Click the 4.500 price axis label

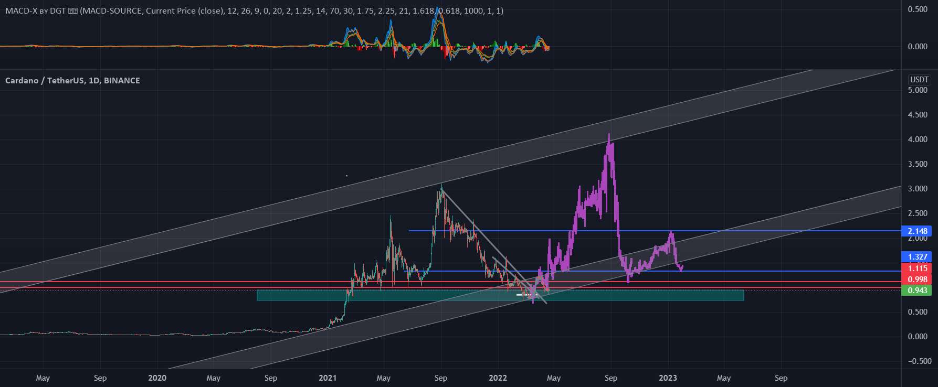click(x=918, y=115)
